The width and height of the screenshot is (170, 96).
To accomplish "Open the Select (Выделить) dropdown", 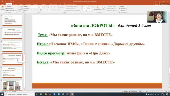I will pos(123,11).
